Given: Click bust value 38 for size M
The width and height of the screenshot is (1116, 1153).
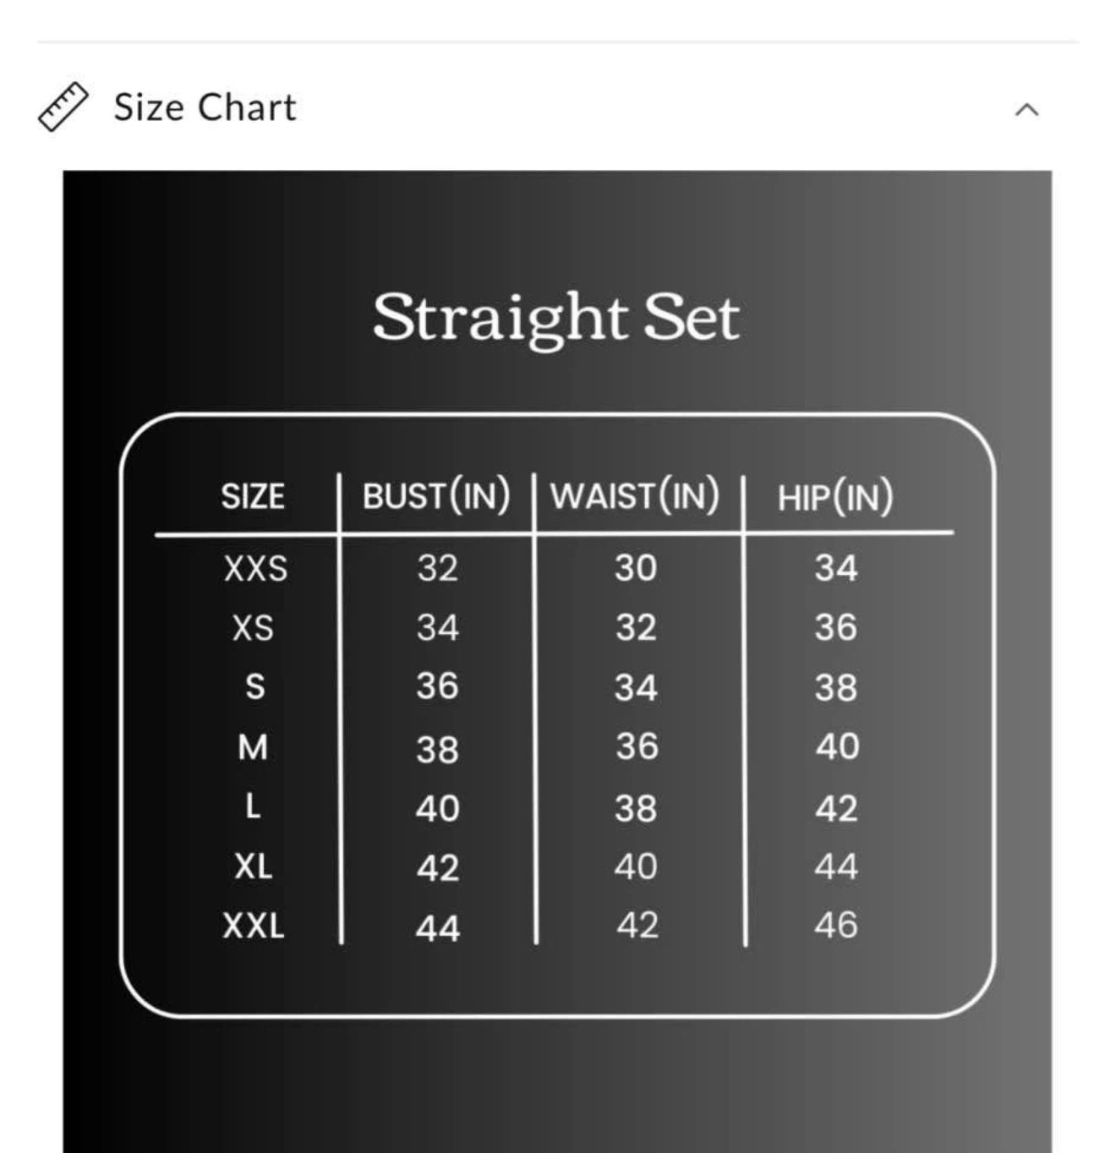Looking at the screenshot, I should click(437, 750).
